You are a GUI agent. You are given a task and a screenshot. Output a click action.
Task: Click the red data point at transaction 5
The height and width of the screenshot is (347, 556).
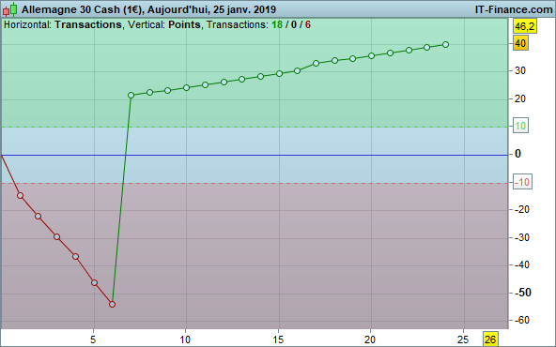coord(94,282)
